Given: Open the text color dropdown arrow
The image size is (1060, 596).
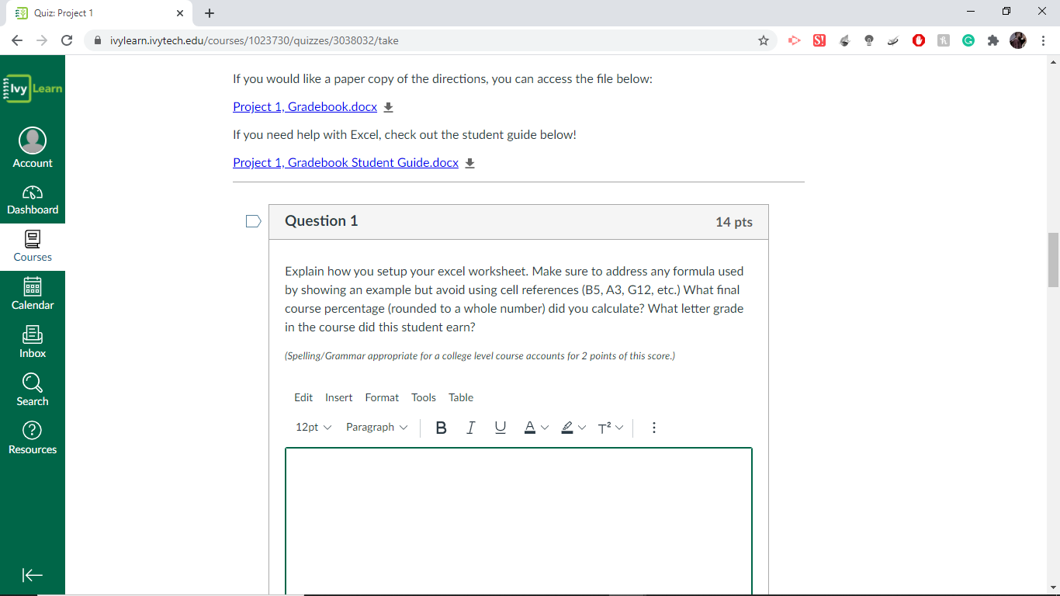Looking at the screenshot, I should click(545, 428).
